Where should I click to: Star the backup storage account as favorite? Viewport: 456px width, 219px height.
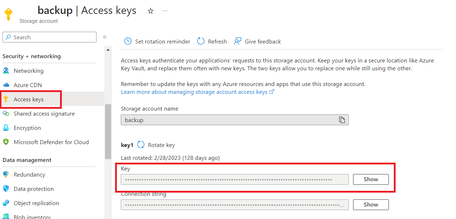pyautogui.click(x=150, y=11)
